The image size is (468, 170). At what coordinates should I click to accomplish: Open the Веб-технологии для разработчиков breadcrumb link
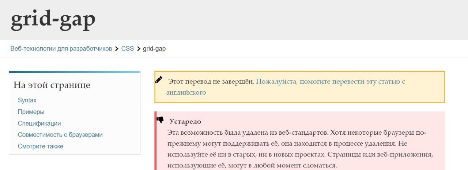click(61, 48)
